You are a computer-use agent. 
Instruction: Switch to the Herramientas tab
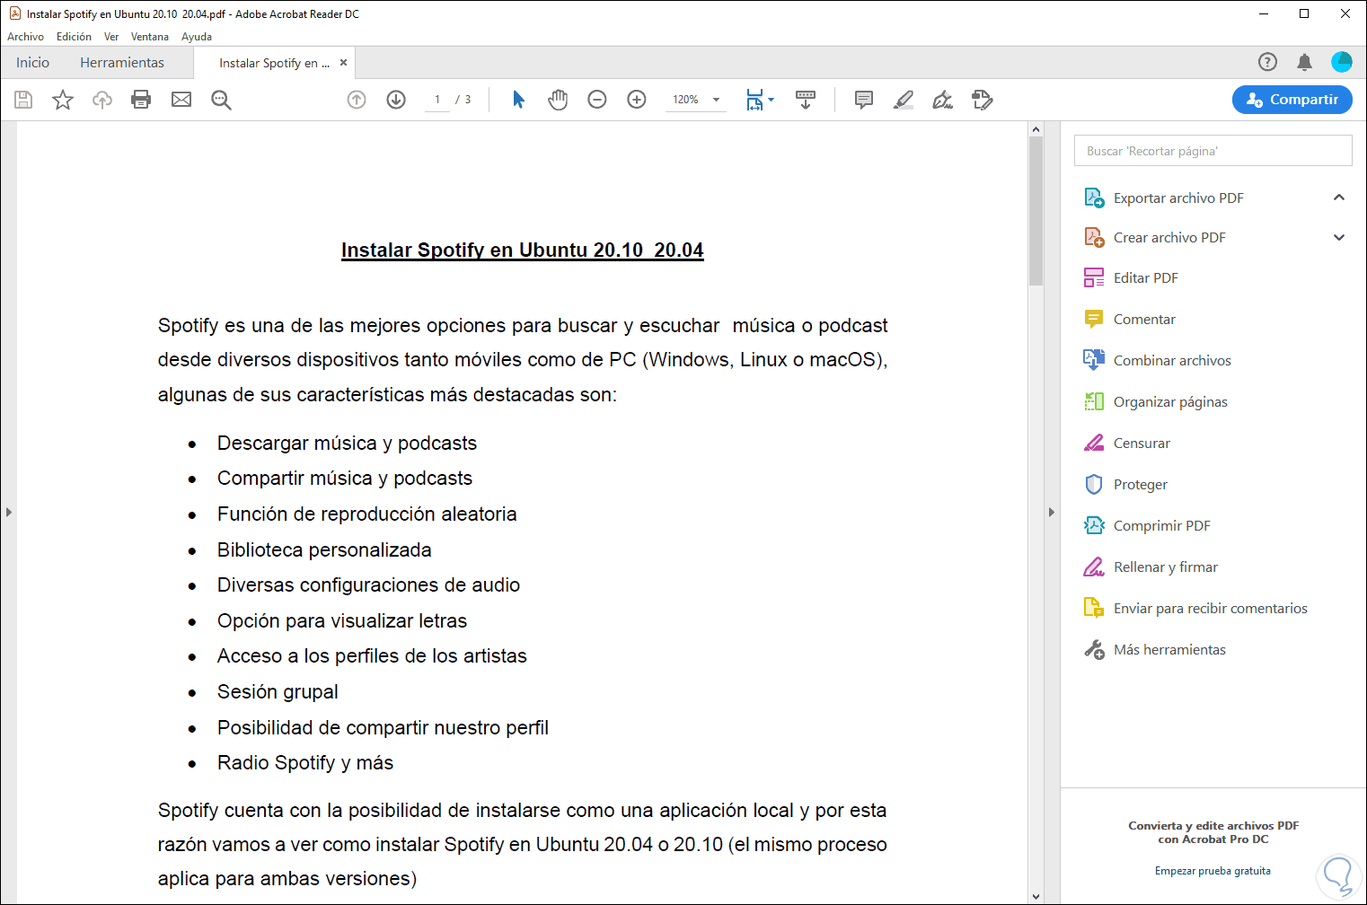tap(122, 63)
